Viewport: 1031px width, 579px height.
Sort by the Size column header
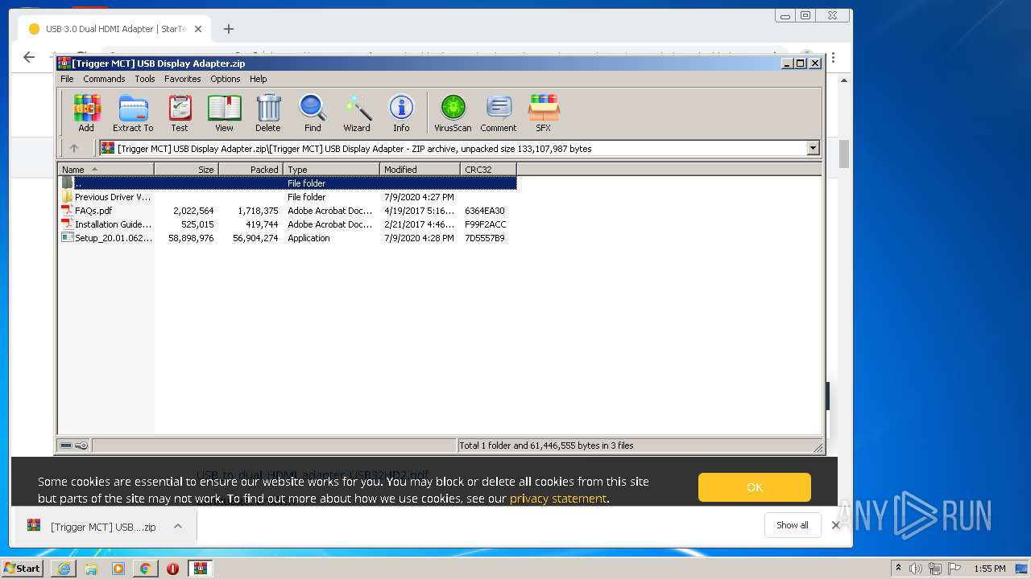(x=186, y=169)
